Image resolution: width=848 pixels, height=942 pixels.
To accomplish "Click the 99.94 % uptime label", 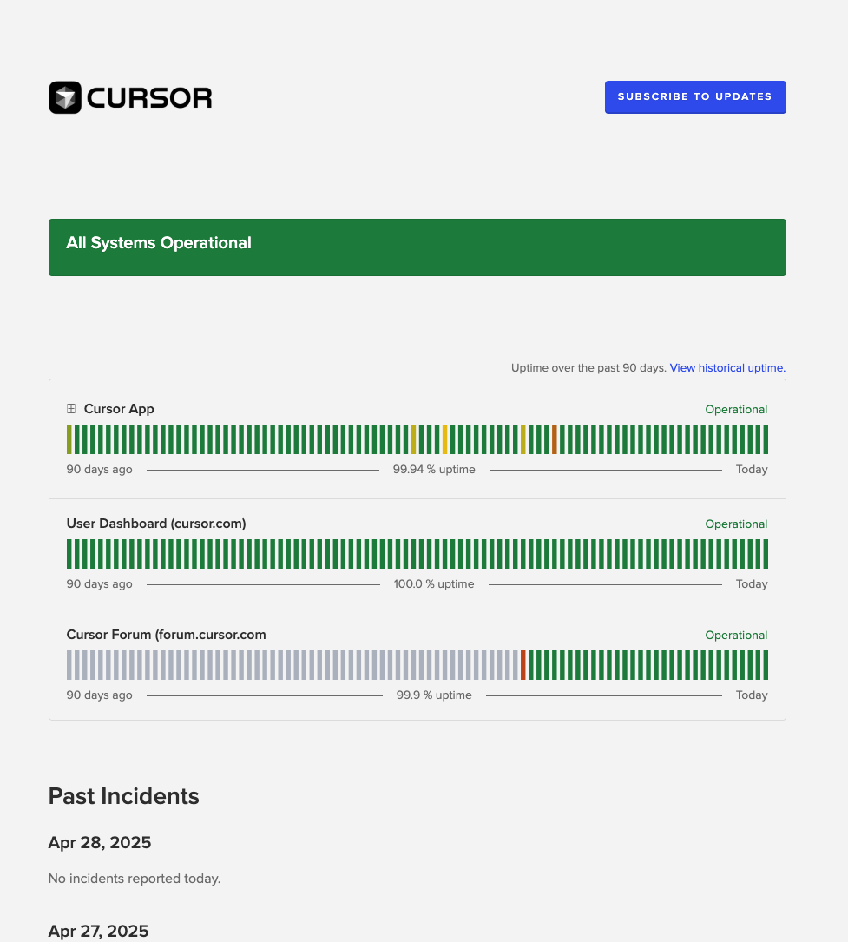I will pos(434,469).
